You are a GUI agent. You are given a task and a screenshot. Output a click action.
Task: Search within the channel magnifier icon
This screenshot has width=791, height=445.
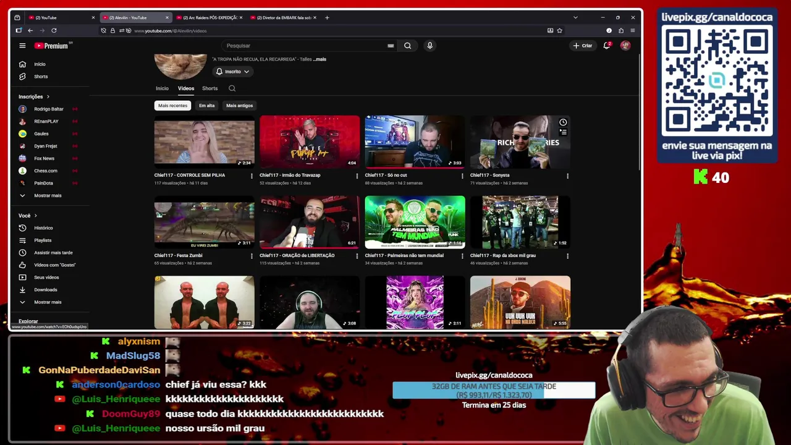click(232, 88)
